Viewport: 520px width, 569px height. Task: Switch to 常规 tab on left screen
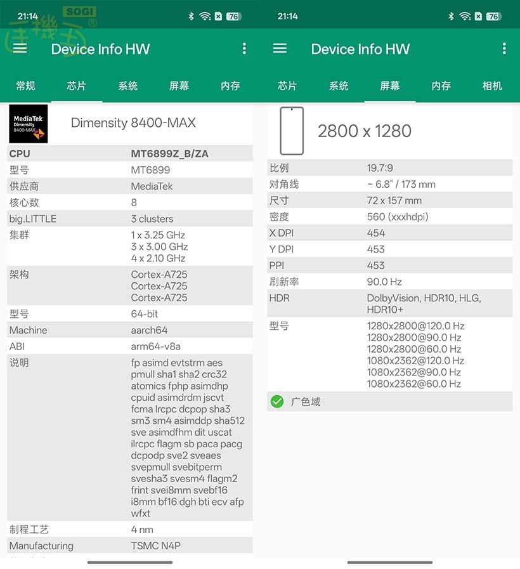click(25, 86)
